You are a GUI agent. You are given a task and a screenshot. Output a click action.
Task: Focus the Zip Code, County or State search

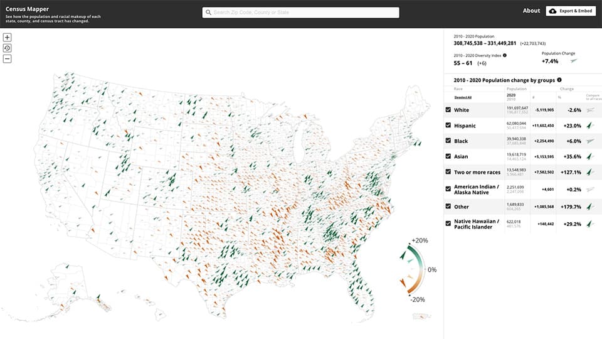(301, 13)
